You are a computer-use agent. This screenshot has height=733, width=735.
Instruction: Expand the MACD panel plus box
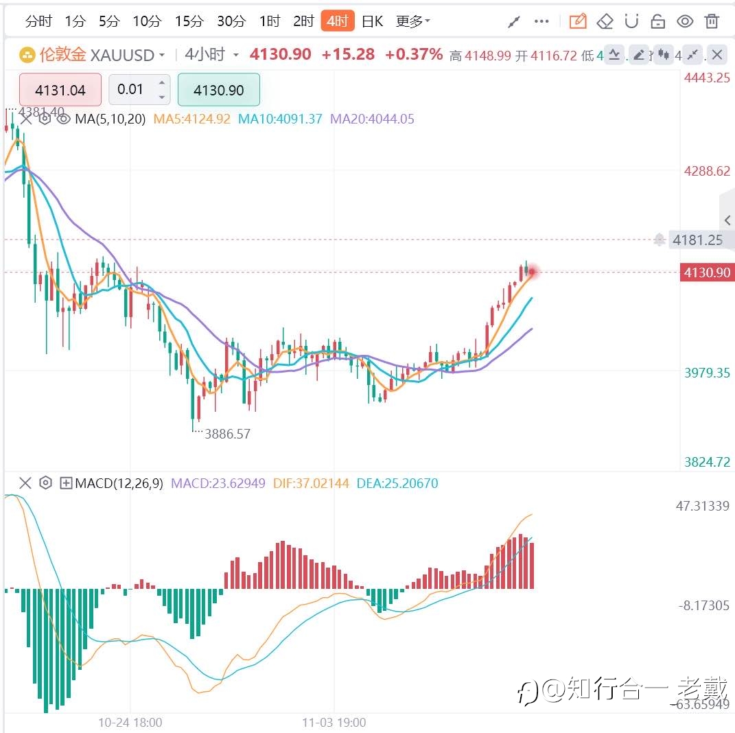tap(66, 483)
